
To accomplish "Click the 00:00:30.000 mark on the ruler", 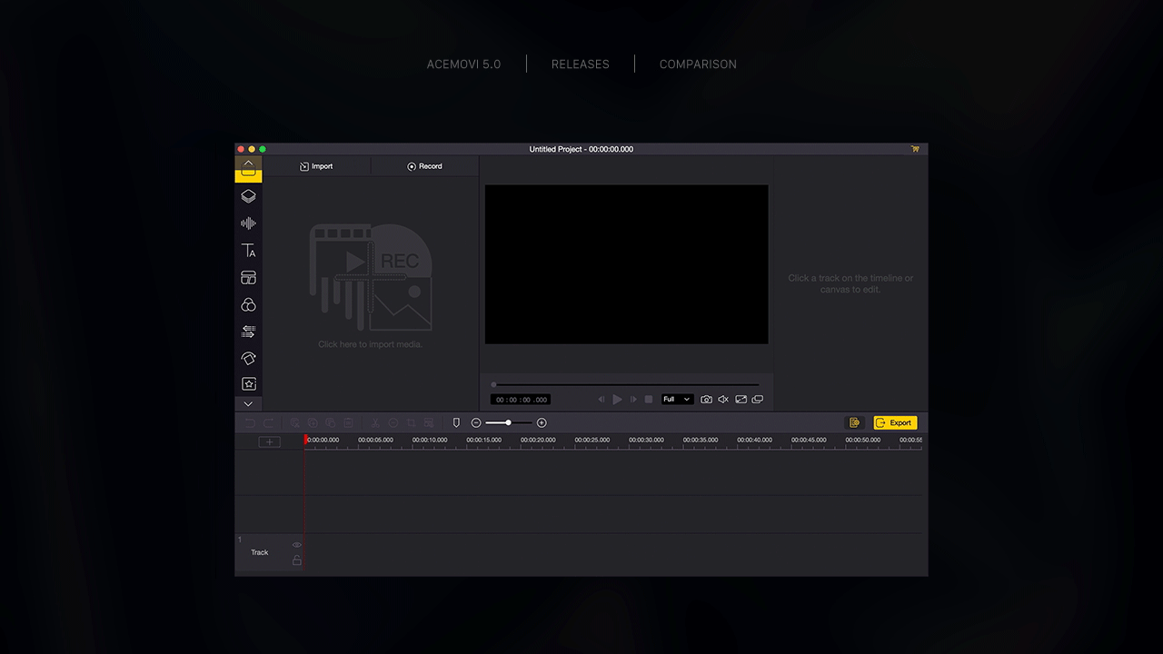I will click(x=646, y=440).
